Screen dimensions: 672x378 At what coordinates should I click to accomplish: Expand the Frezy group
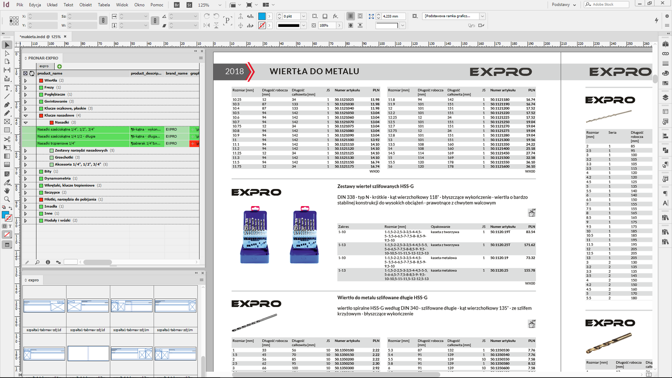pyautogui.click(x=26, y=87)
